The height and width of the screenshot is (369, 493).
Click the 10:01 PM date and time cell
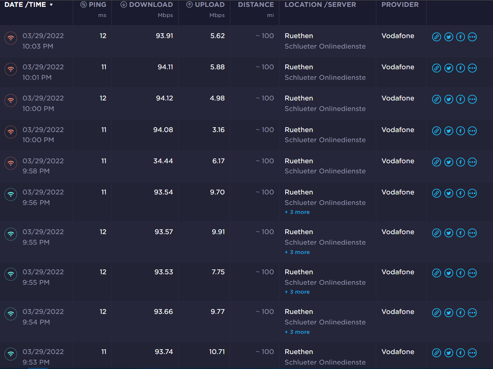[43, 72]
